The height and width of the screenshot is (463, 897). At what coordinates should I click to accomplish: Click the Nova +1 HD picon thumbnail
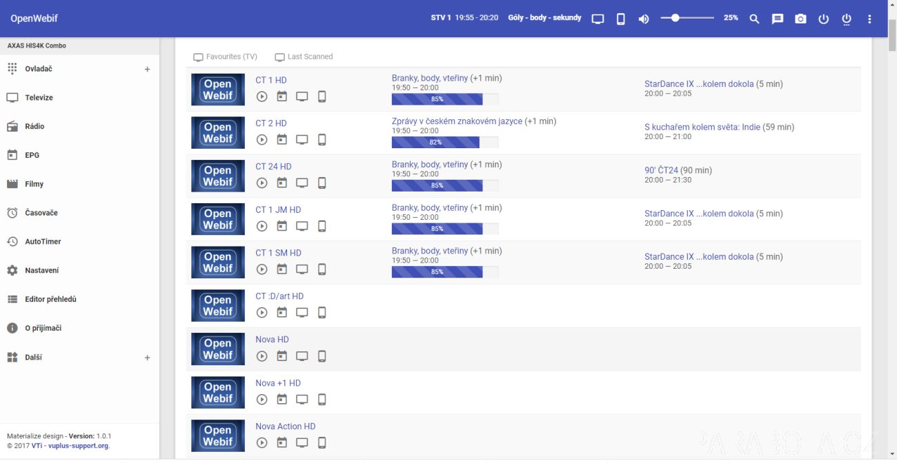pos(218,393)
